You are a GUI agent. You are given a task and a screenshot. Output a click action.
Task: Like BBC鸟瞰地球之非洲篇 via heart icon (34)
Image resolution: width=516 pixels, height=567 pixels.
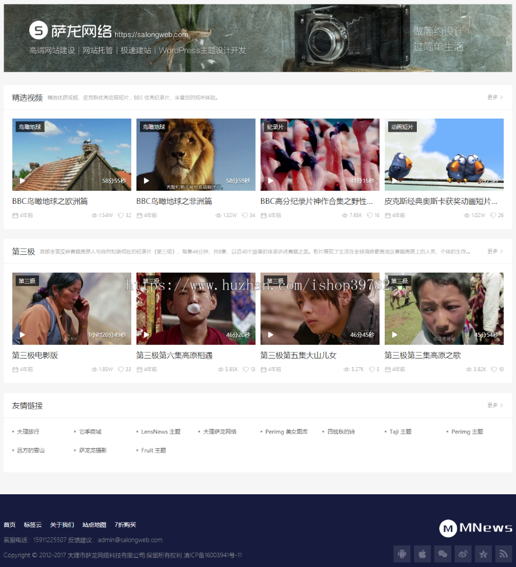245,215
